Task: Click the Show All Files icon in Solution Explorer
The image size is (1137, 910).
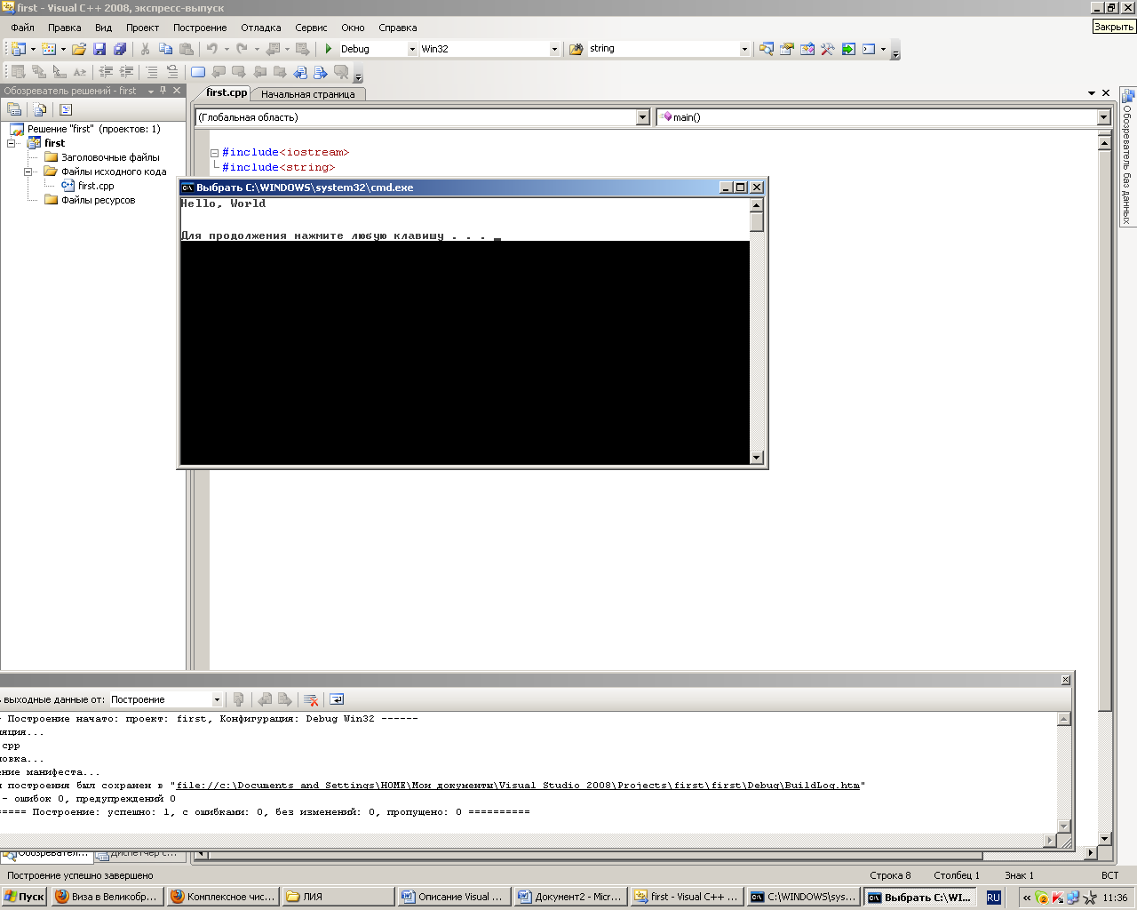Action: [40, 109]
